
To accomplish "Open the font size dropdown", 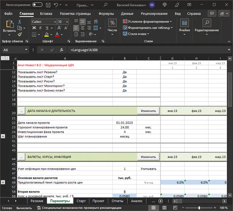I will [x=67, y=22].
